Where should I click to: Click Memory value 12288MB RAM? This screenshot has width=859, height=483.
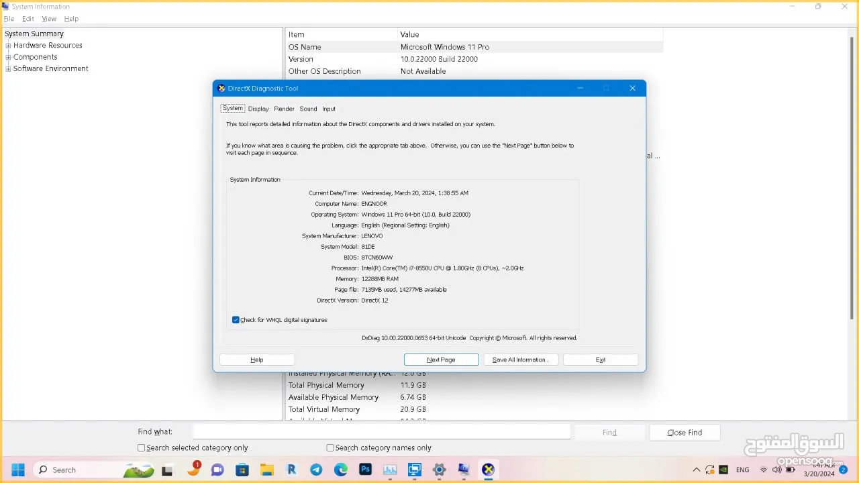(x=380, y=279)
